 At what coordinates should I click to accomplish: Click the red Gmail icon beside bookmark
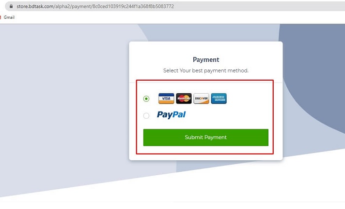pyautogui.click(x=0, y=17)
